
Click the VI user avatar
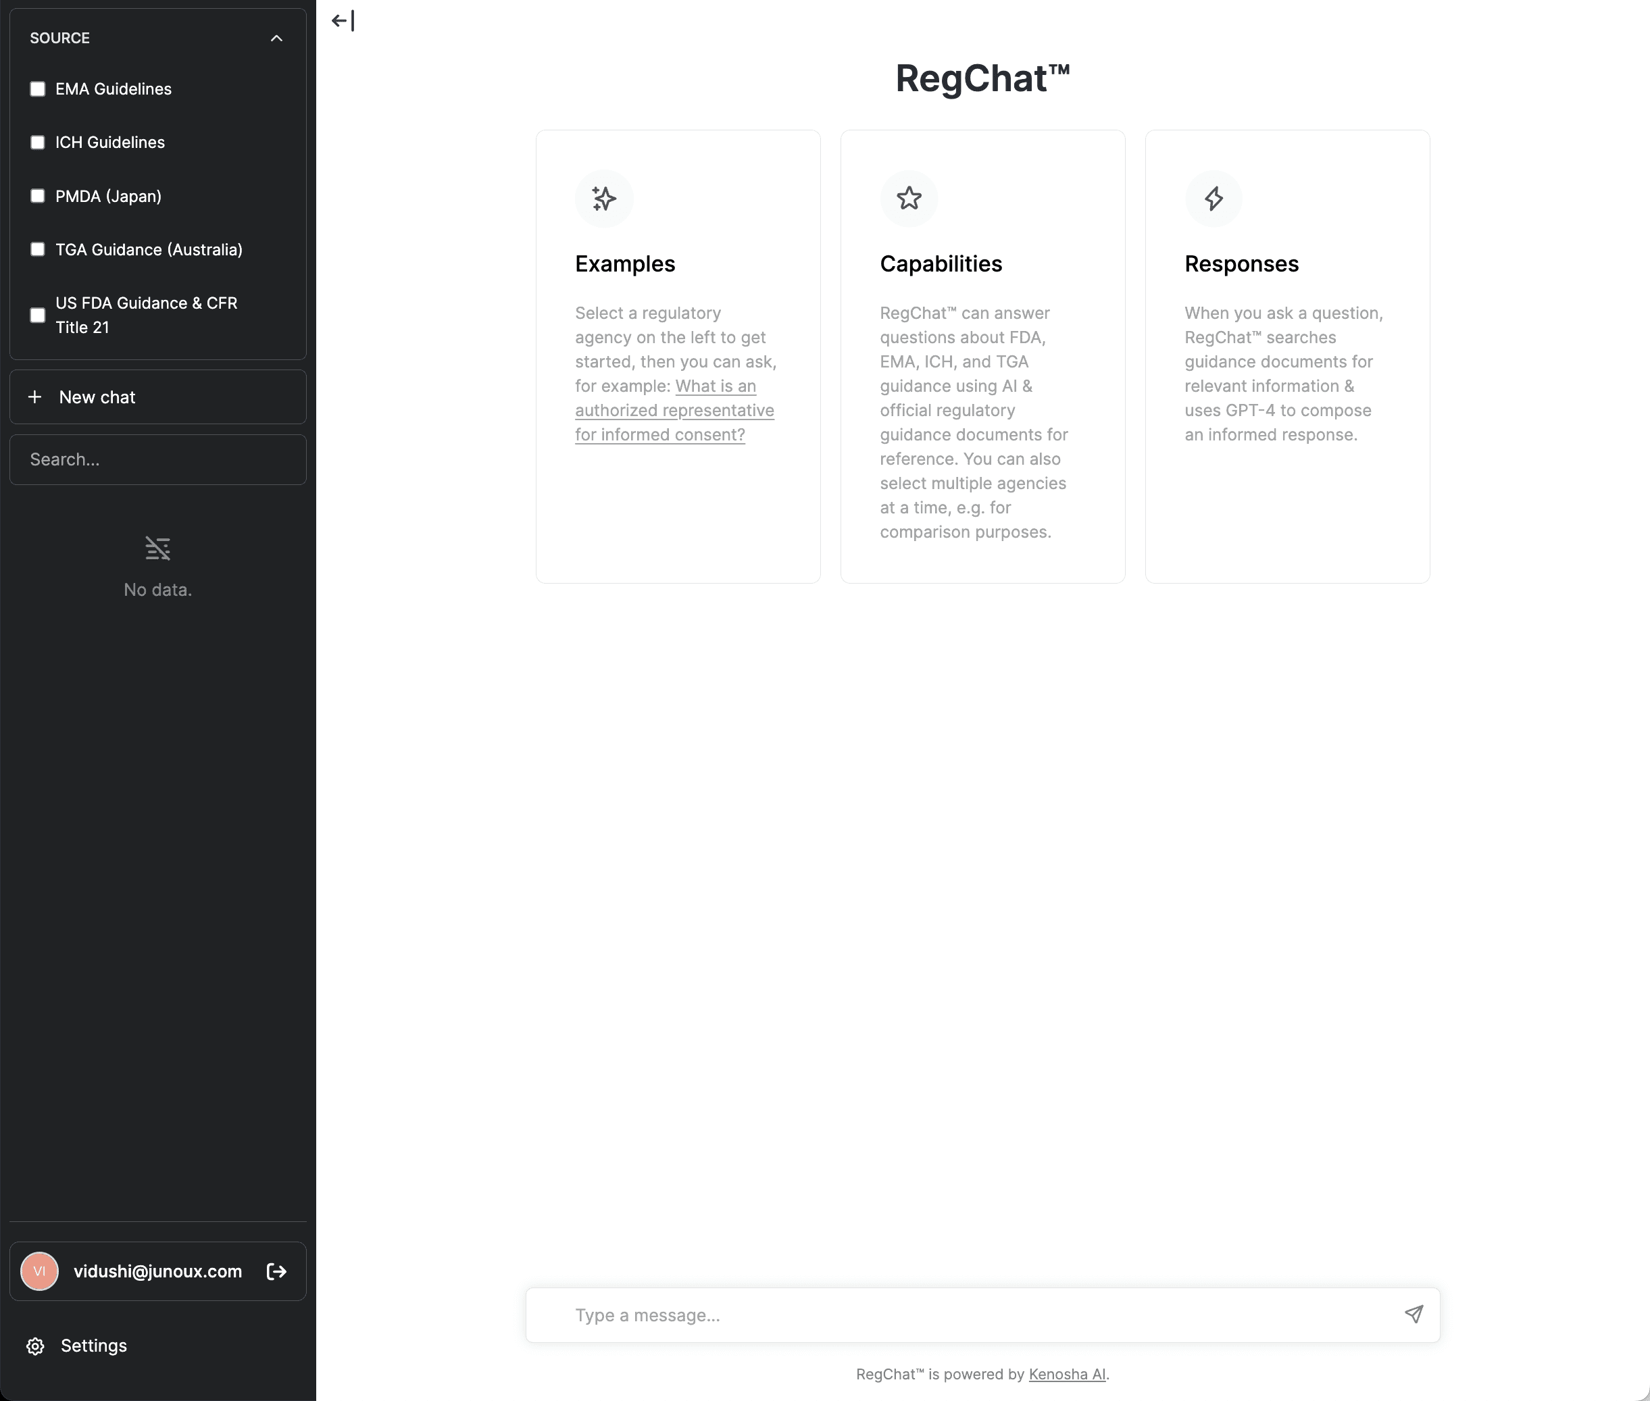click(x=40, y=1271)
